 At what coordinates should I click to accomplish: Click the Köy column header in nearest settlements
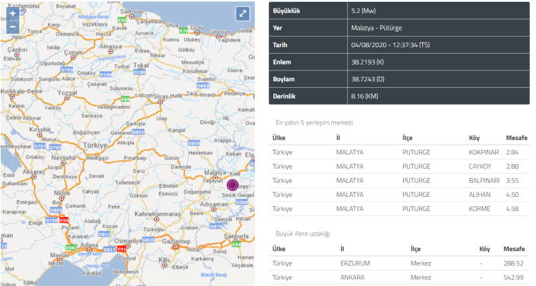point(475,138)
